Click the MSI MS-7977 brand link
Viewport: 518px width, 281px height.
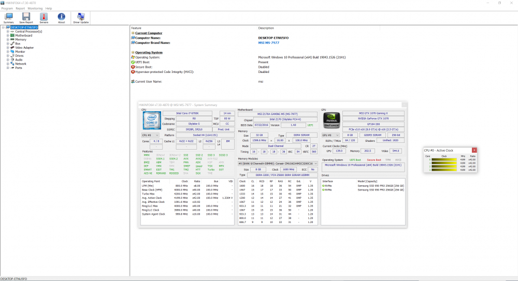268,42
